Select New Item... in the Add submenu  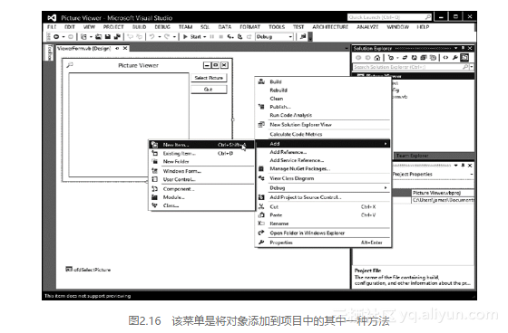[x=201, y=145]
